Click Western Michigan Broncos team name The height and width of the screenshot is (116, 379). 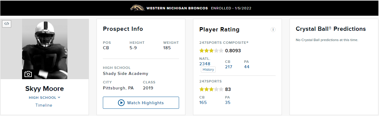click(x=177, y=8)
